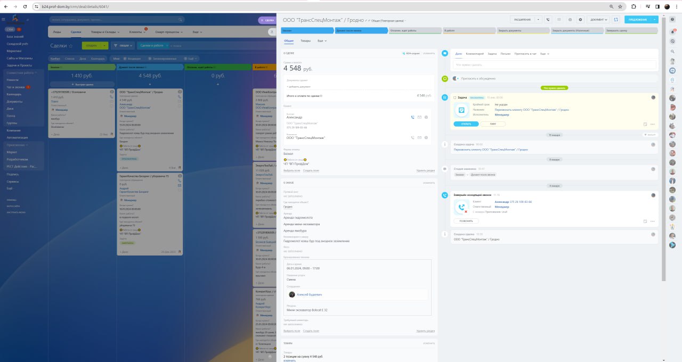
Task: Open more options on Задача card
Action: [x=653, y=124]
